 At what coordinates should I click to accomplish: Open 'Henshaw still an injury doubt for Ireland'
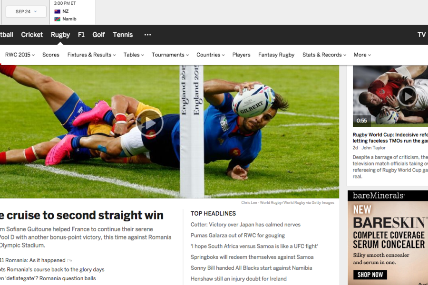pyautogui.click(x=239, y=279)
